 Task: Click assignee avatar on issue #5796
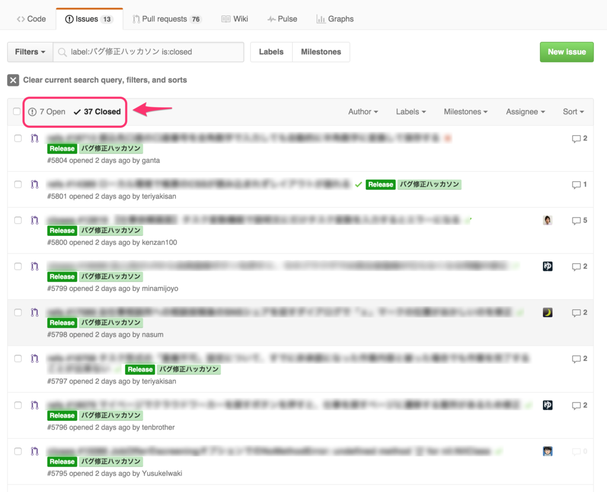tap(547, 405)
